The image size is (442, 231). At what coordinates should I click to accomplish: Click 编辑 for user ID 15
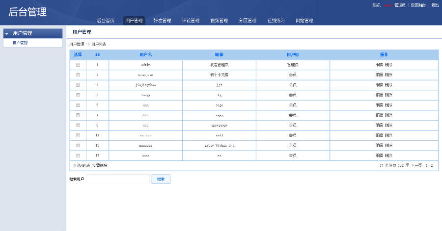(x=380, y=146)
